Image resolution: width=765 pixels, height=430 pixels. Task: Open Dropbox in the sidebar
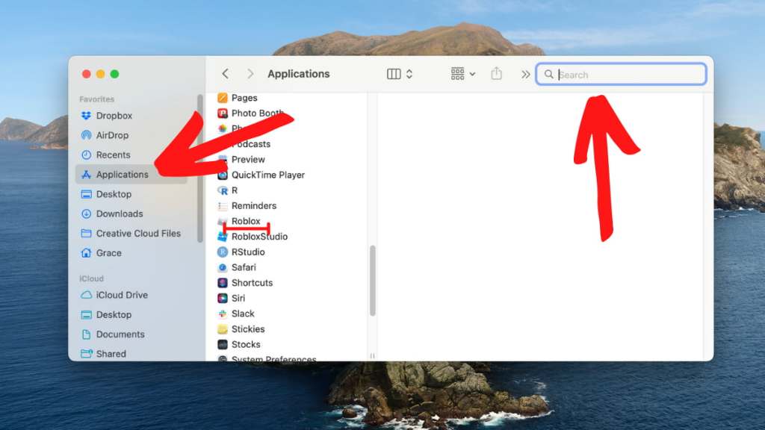114,116
